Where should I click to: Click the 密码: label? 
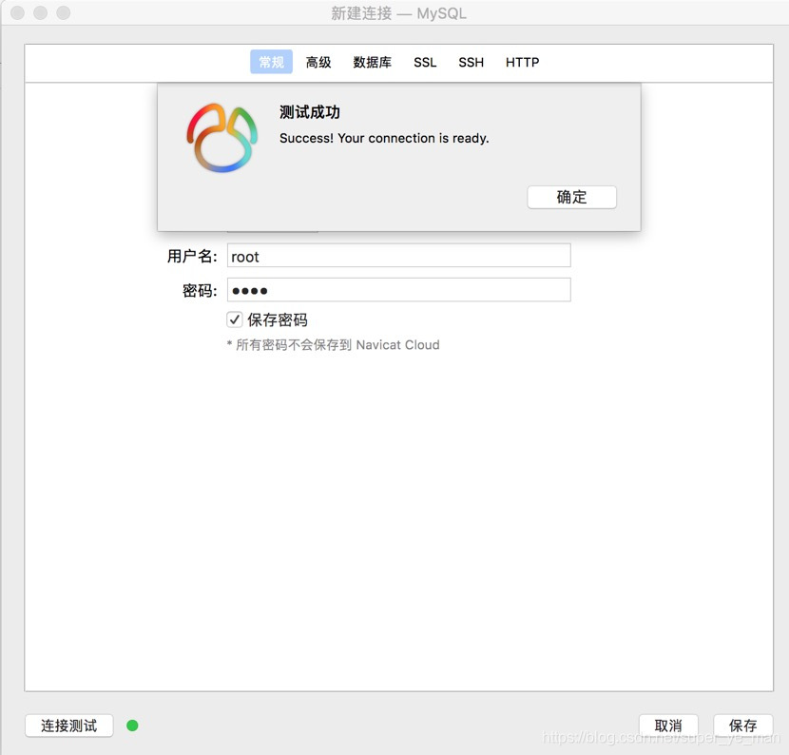click(200, 290)
